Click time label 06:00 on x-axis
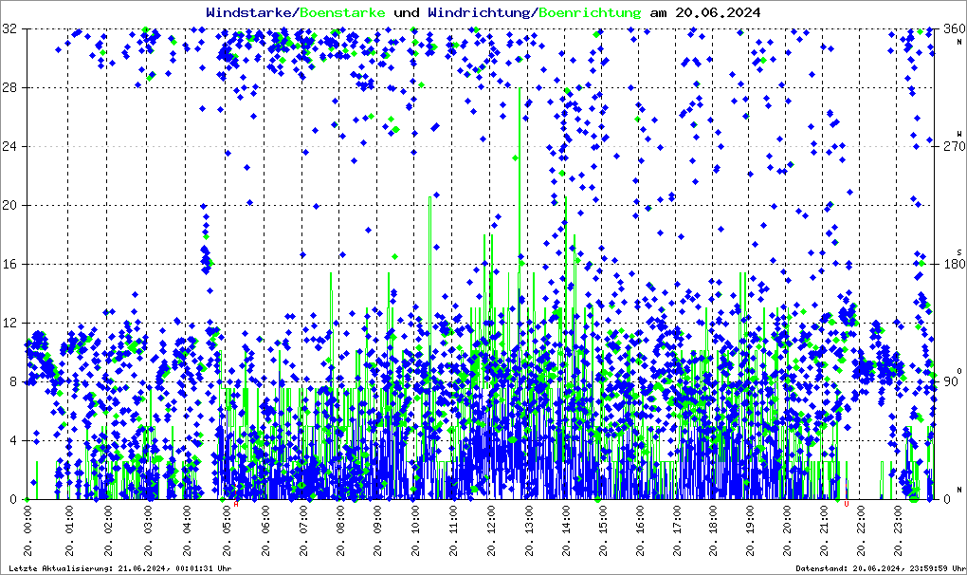 [x=265, y=520]
